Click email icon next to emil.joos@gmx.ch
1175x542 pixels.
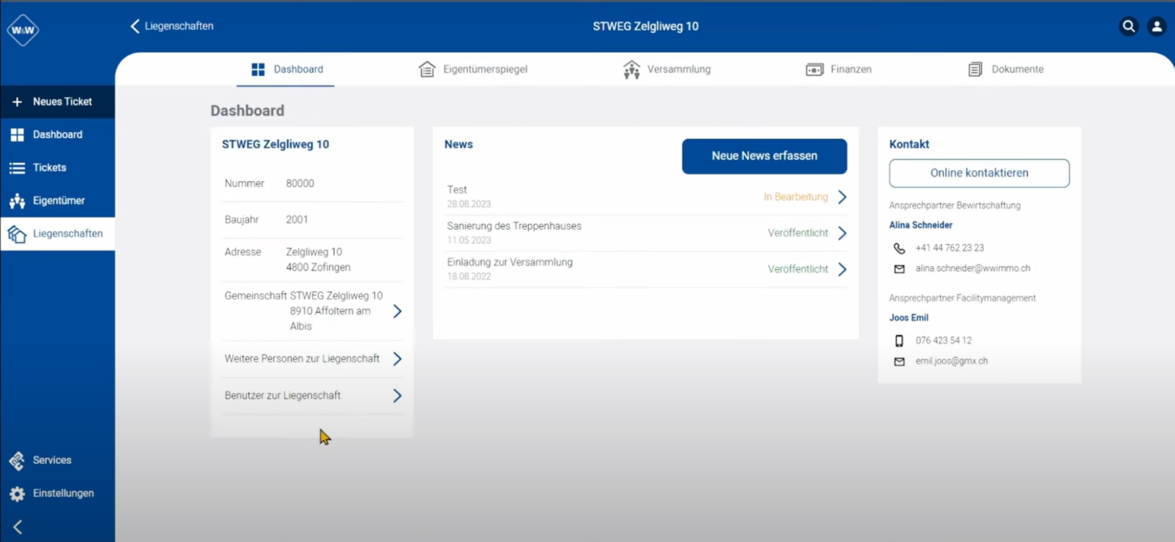point(899,361)
